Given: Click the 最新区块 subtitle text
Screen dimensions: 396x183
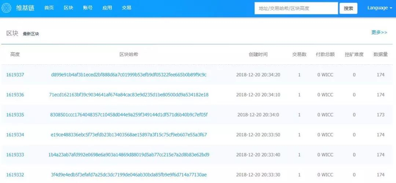Looking at the screenshot, I should [31, 34].
